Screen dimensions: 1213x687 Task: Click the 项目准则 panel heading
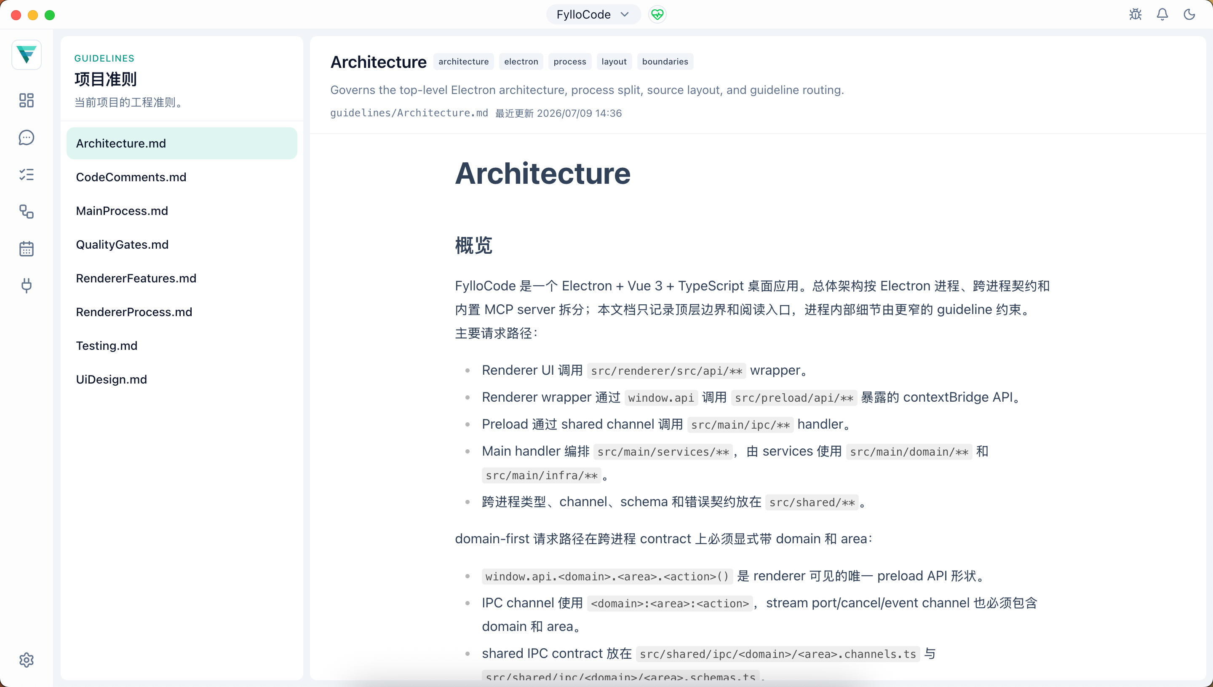click(x=106, y=79)
